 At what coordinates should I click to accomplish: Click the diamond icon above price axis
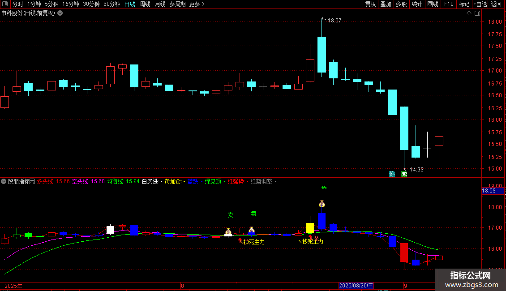tap(469, 13)
